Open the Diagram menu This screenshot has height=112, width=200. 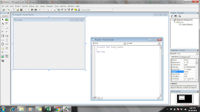tap(50, 6)
